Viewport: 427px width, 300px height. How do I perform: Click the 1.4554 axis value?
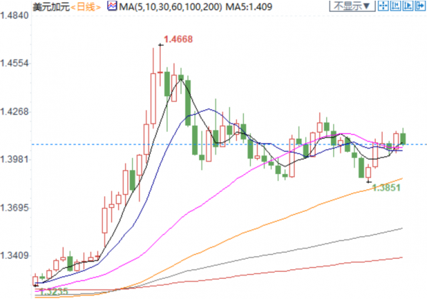tap(15, 63)
